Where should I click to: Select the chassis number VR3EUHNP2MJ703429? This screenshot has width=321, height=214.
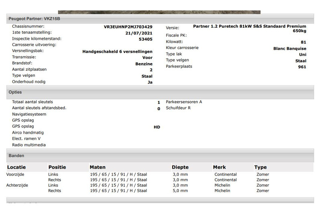[x=128, y=27]
